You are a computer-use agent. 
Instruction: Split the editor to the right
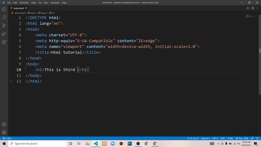point(253,8)
